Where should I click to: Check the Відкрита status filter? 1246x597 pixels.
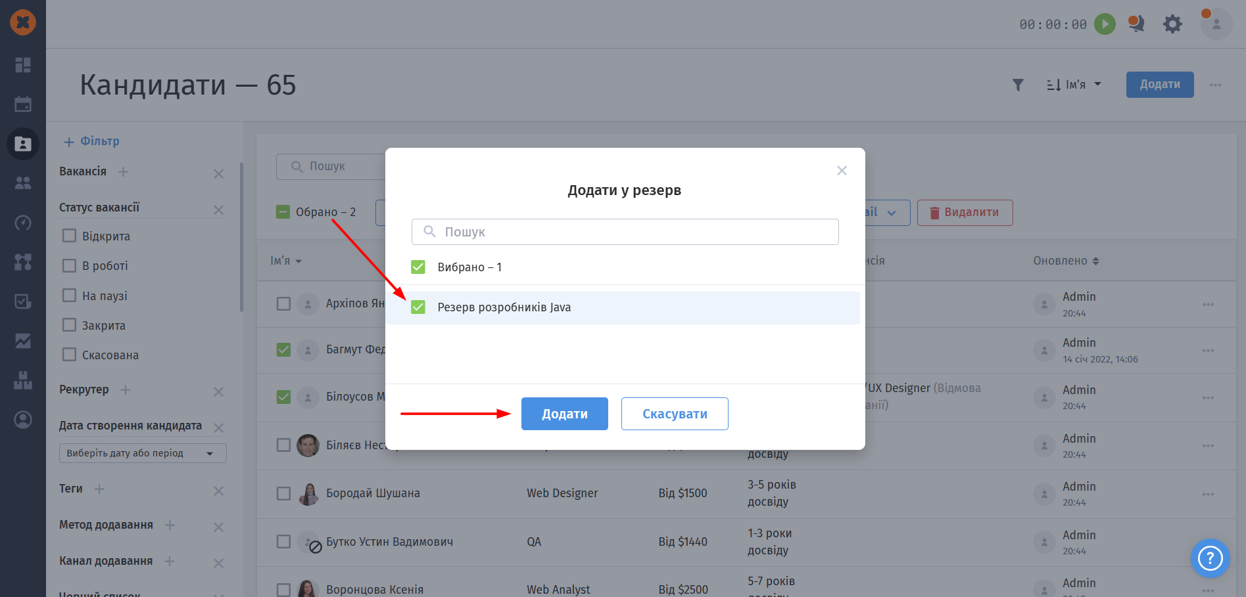click(69, 236)
